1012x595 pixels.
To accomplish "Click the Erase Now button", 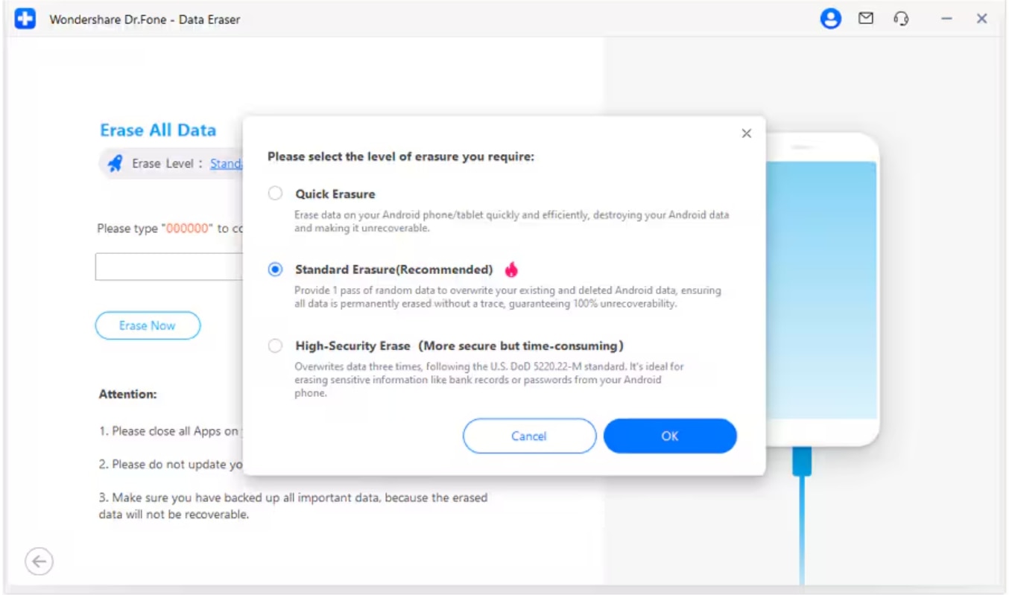I will point(148,325).
